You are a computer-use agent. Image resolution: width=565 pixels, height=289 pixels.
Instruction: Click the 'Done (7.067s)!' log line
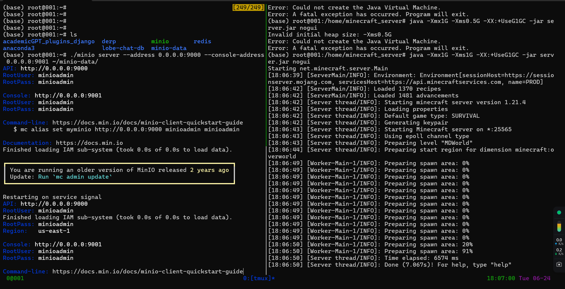[x=390, y=265]
